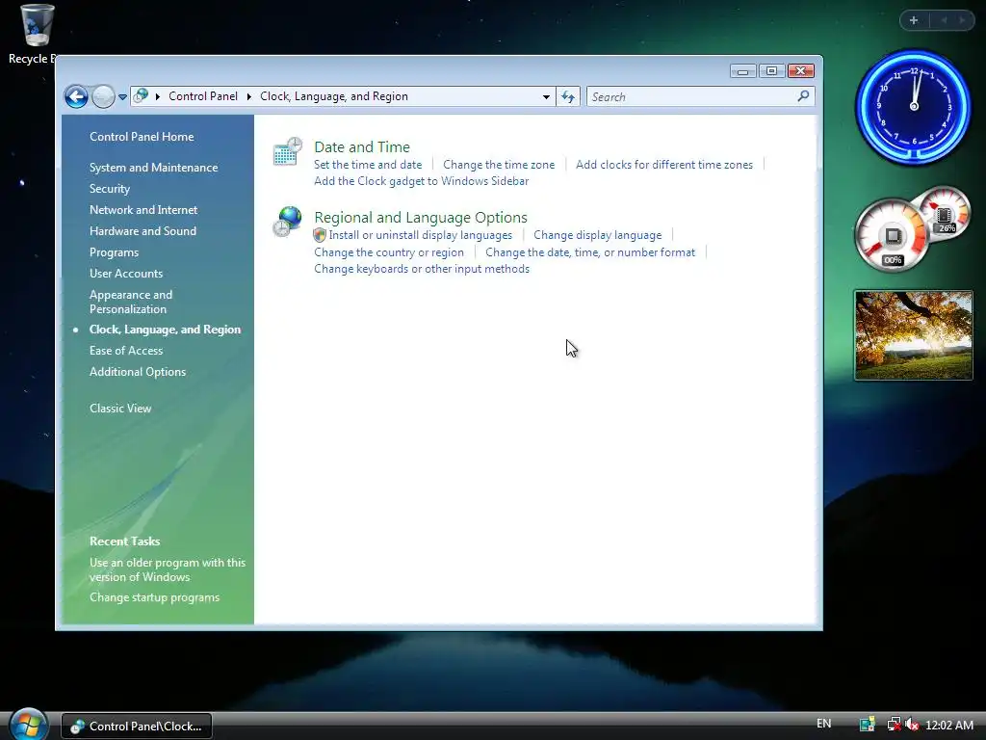This screenshot has height=740, width=986.
Task: Click the EN language bar indicator
Action: tap(823, 725)
